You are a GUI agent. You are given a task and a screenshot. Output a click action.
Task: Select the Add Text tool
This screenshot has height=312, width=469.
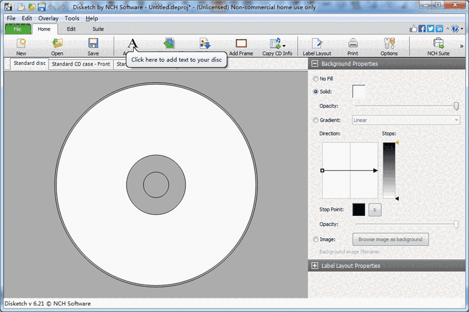[x=132, y=44]
